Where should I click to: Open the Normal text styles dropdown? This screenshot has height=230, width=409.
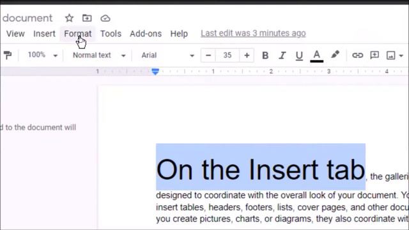tap(99, 56)
